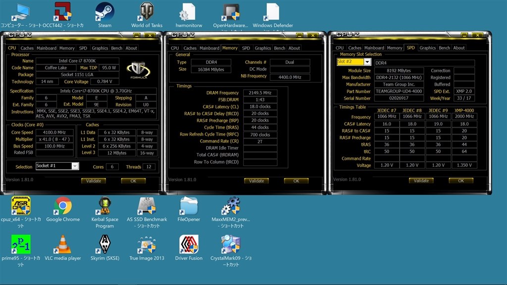The image size is (507, 285).
Task: Click the DRAM Frequency value 2149.5 MHz
Action: [260, 93]
